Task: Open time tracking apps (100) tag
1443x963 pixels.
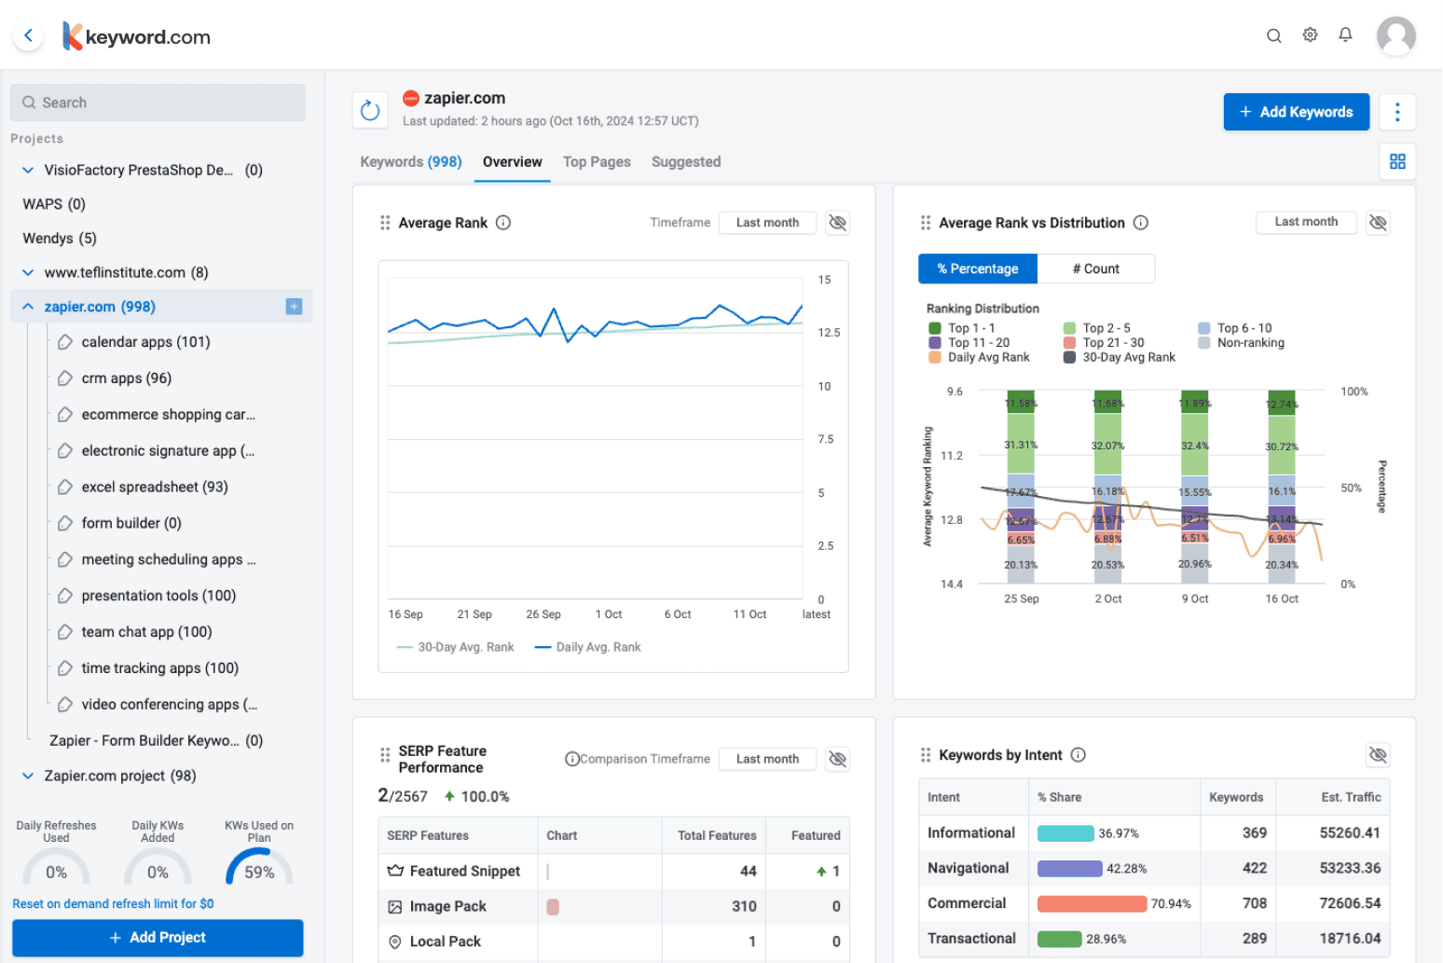Action: [x=159, y=668]
